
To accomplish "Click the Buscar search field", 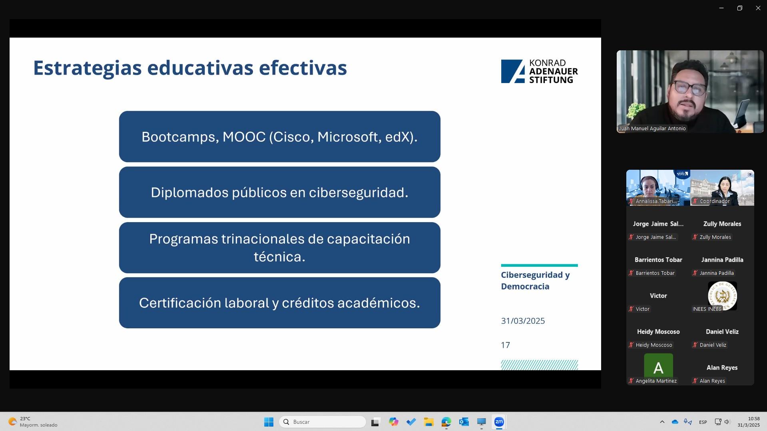I will click(323, 422).
